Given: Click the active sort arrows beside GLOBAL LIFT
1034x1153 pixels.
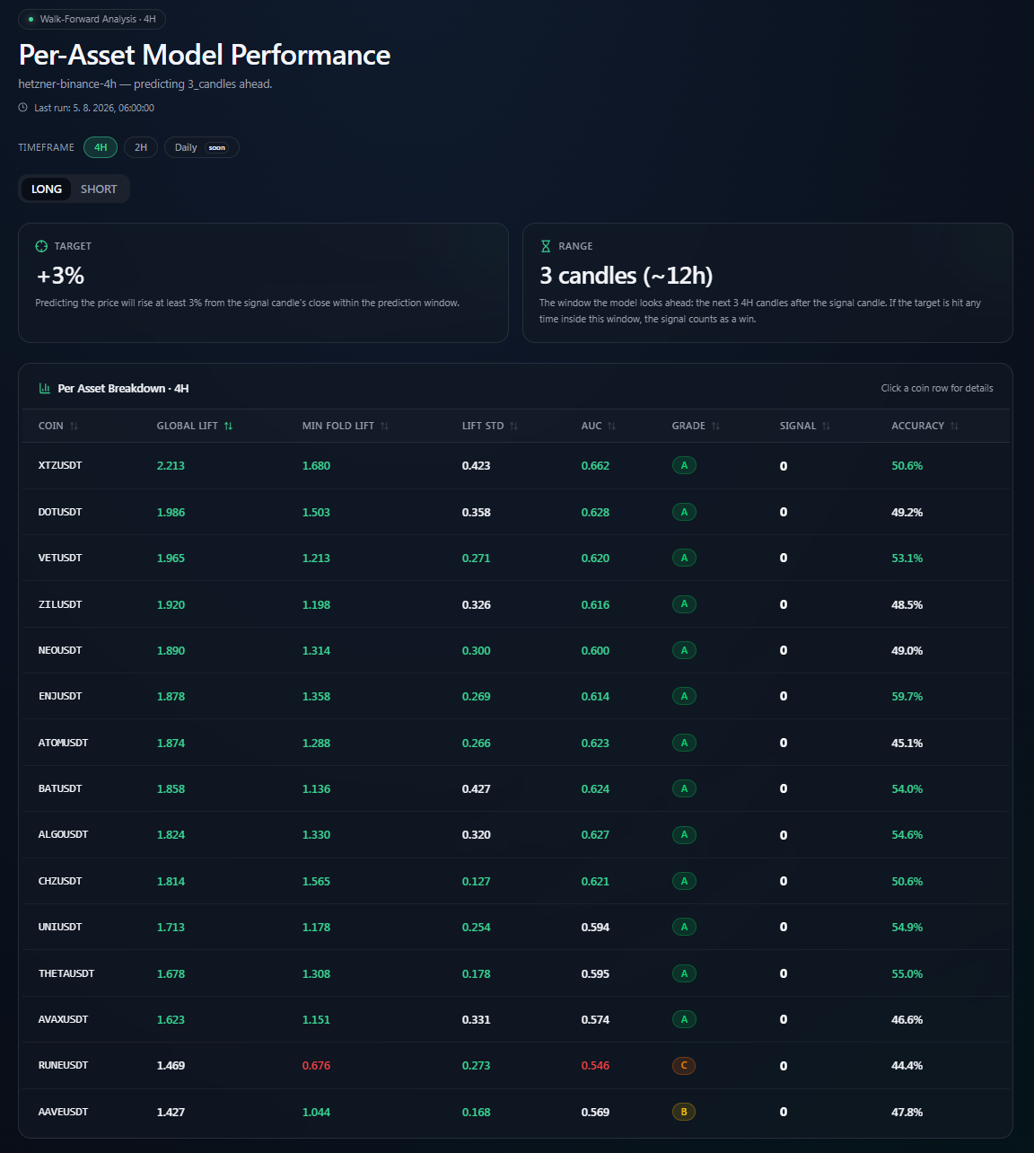Looking at the screenshot, I should 228,427.
